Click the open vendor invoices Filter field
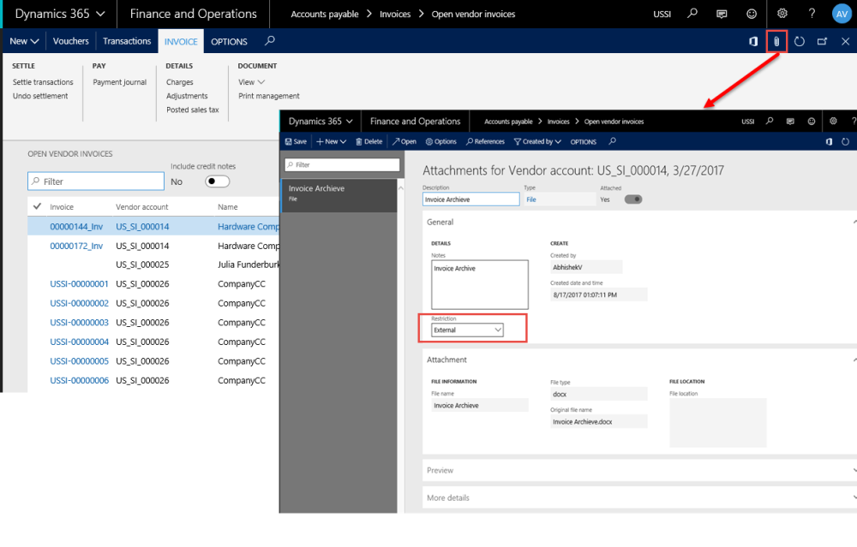This screenshot has width=857, height=547. tap(96, 181)
